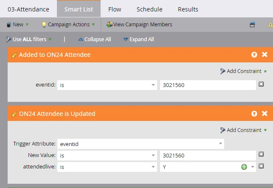The width and height of the screenshot is (273, 188).
Task: Open Campaign Actions menu
Action: [x=68, y=25]
